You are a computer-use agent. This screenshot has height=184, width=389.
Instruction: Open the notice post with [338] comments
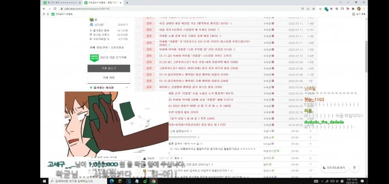pos(190,87)
